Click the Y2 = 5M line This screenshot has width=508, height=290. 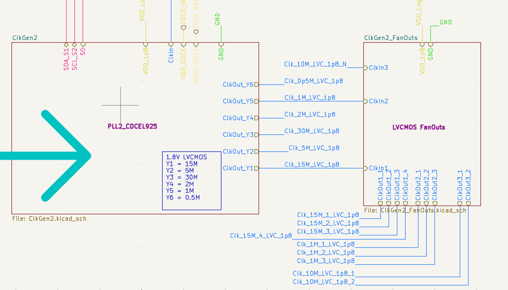(180, 171)
